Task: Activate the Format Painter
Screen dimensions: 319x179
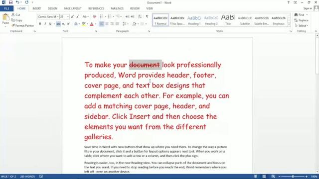Action: click(x=22, y=25)
